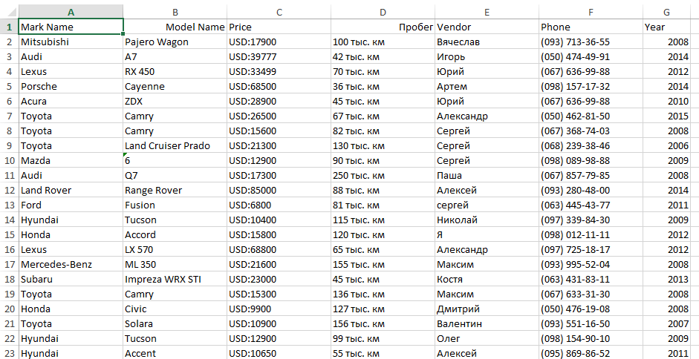
Task: Select the column A header
Action: coord(71,12)
